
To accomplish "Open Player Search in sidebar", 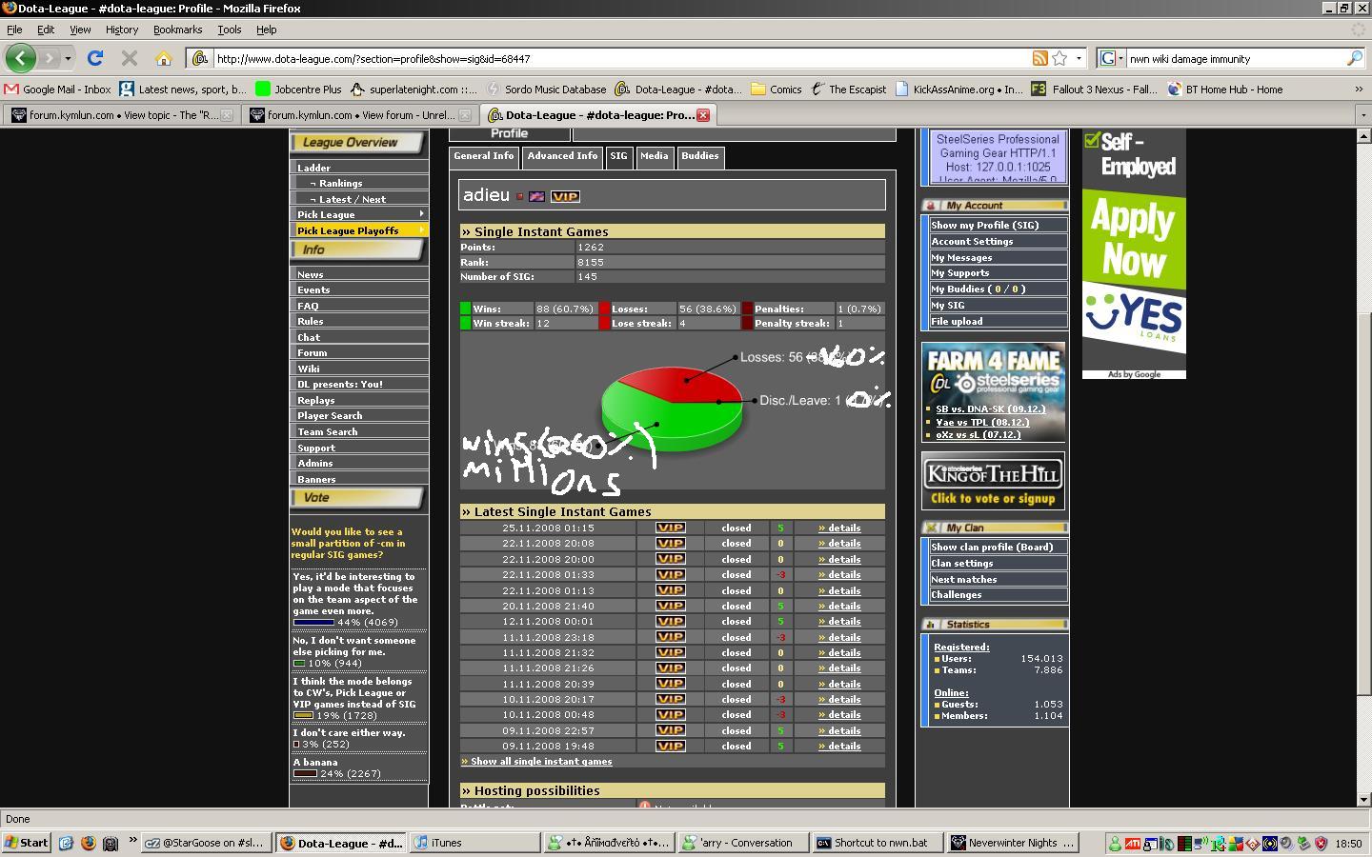I will coord(330,416).
